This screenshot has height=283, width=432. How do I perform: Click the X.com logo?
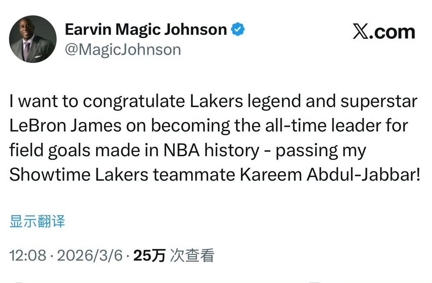(x=384, y=31)
